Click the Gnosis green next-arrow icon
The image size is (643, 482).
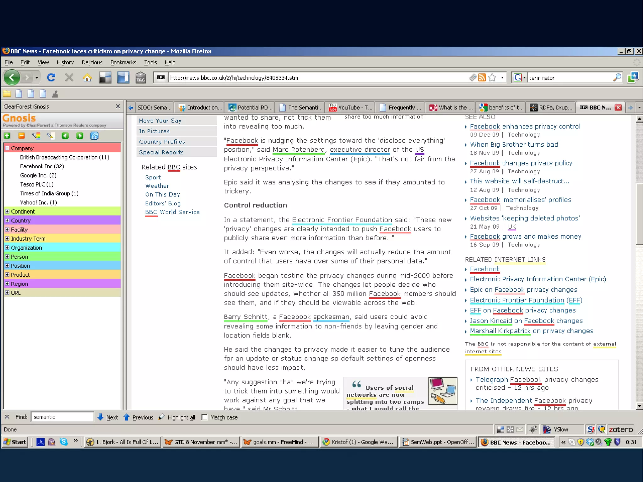point(80,136)
